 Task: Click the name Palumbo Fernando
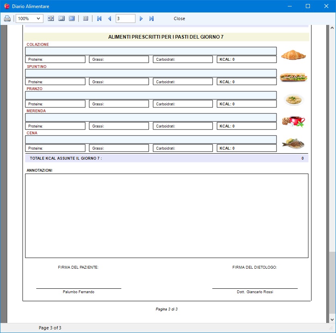[x=78, y=292]
